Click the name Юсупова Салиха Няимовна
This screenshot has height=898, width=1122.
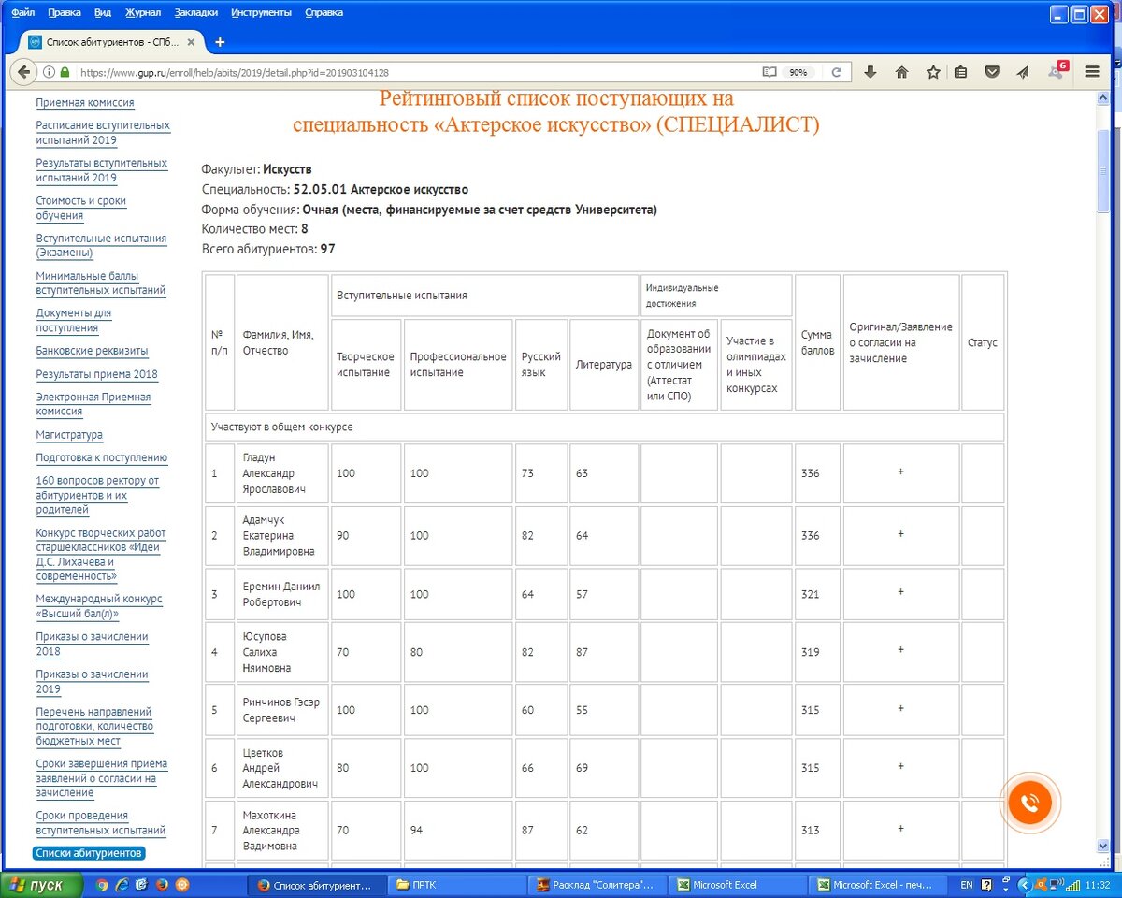tap(267, 652)
